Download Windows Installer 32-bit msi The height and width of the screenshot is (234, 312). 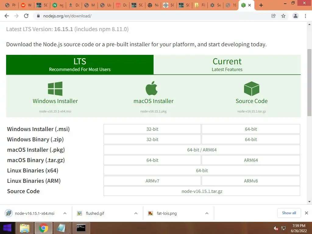point(152,129)
